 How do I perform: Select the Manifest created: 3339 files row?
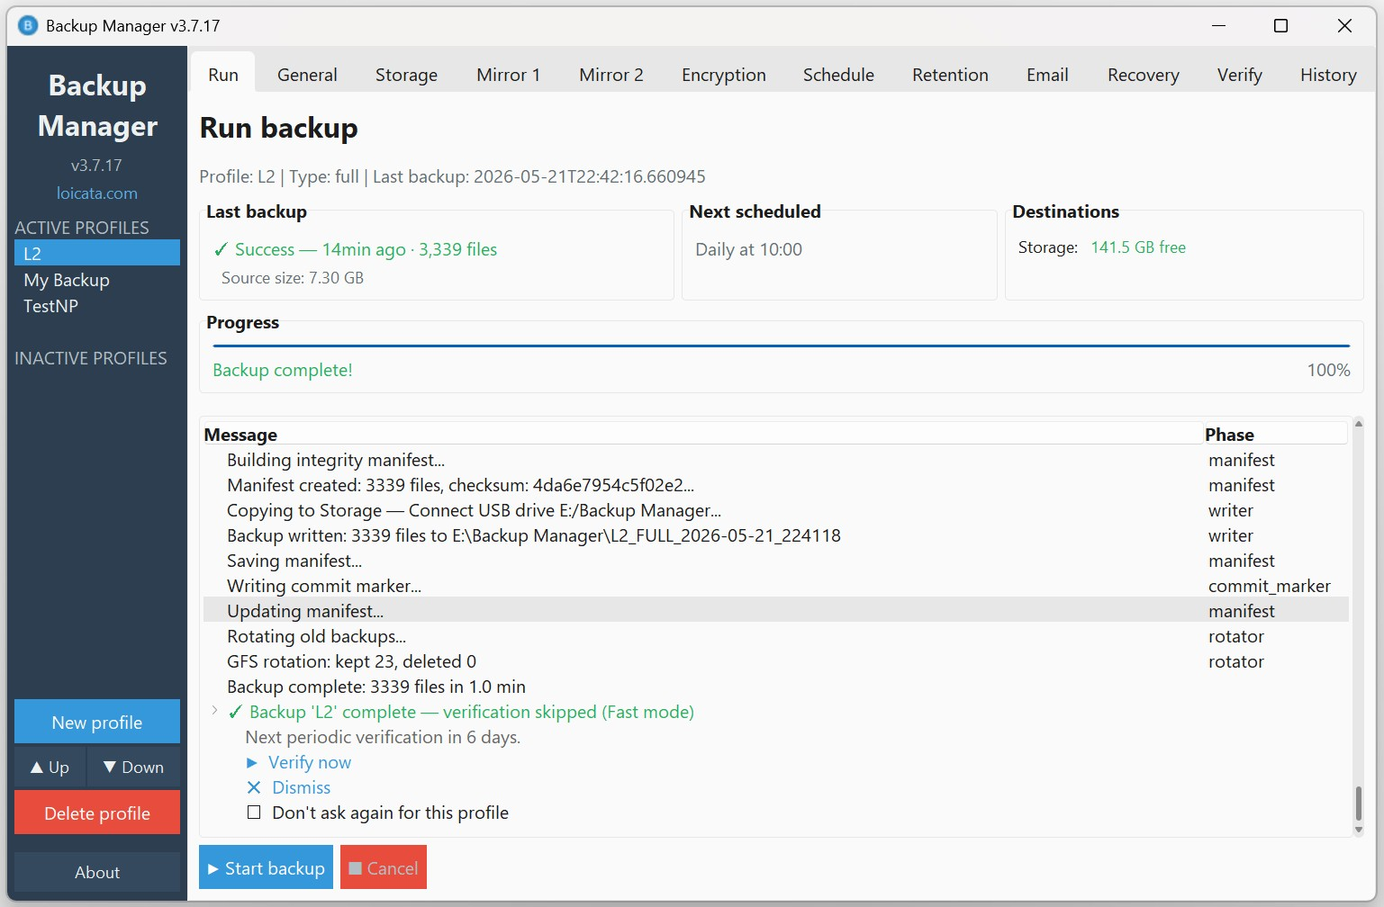click(776, 485)
